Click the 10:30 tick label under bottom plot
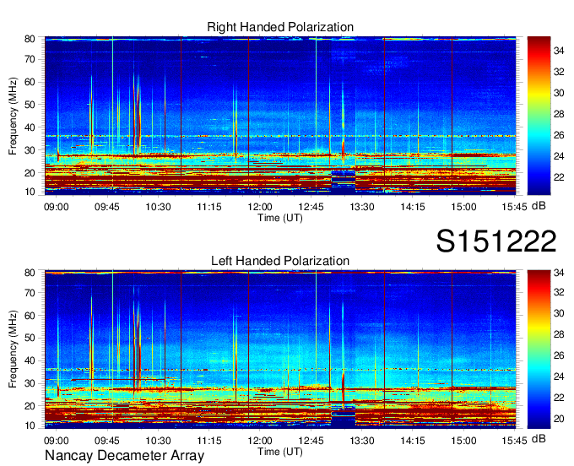Viewport: 574px width, 466px height. pos(158,441)
